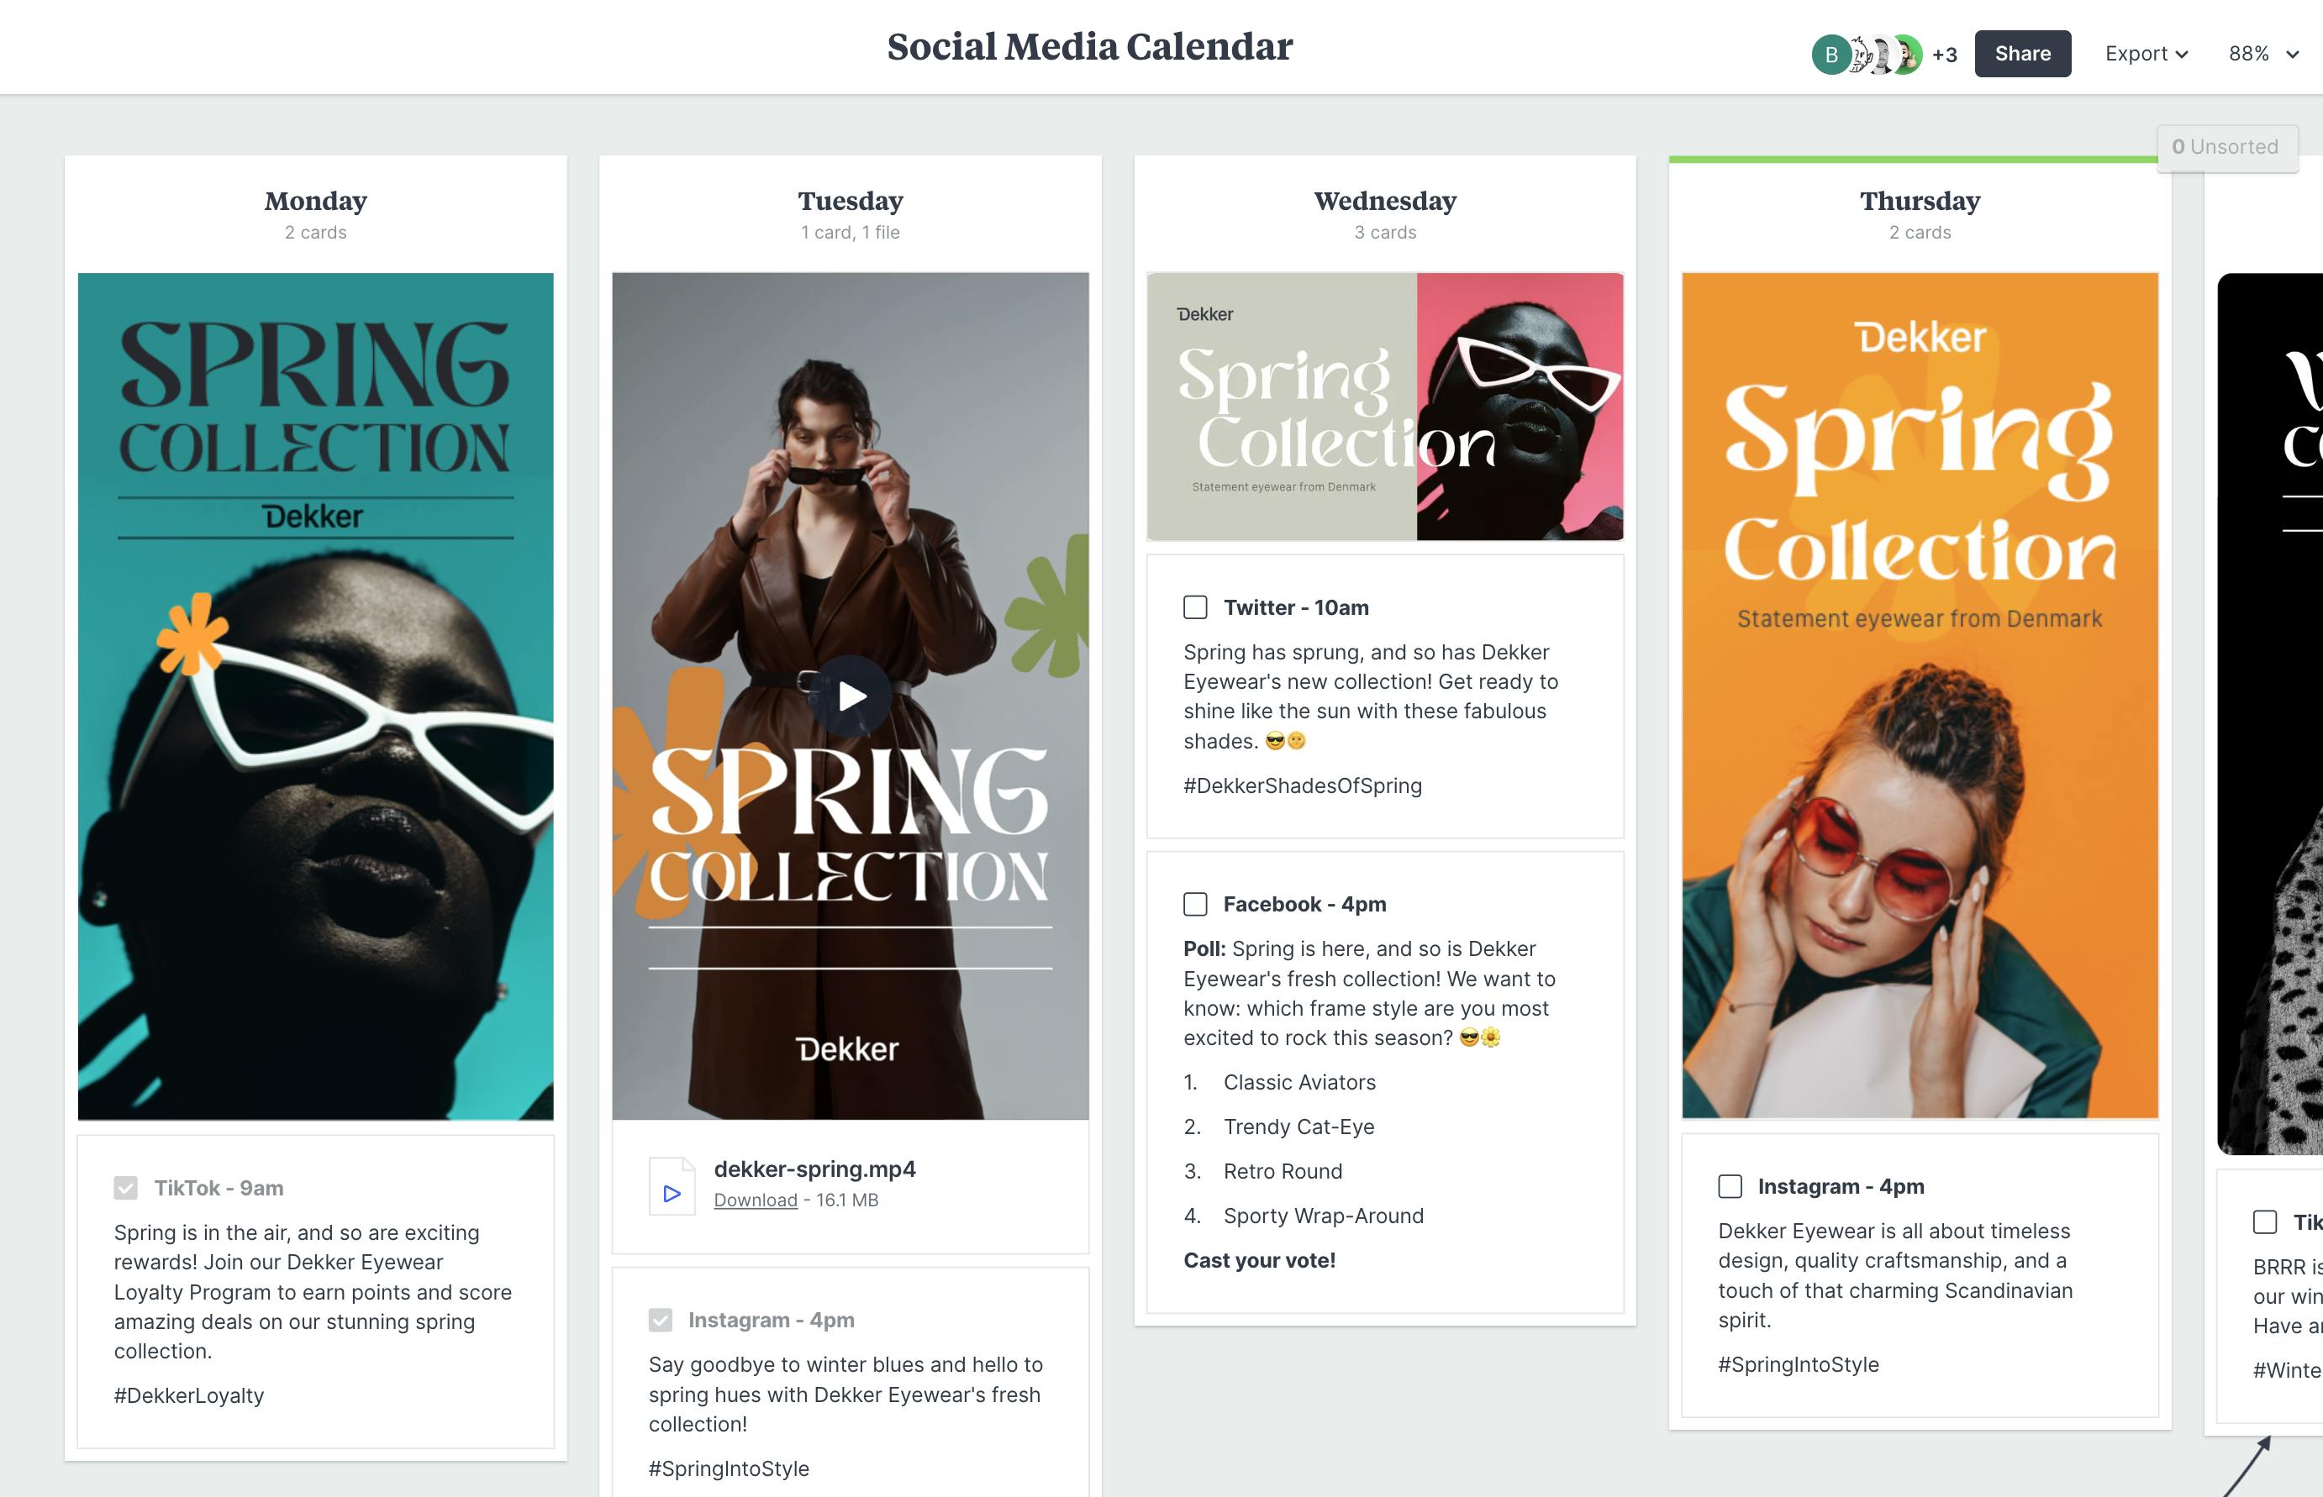This screenshot has width=2323, height=1497.
Task: Click the #SpringIntoStyle hashtag in Tuesday card
Action: click(729, 1468)
